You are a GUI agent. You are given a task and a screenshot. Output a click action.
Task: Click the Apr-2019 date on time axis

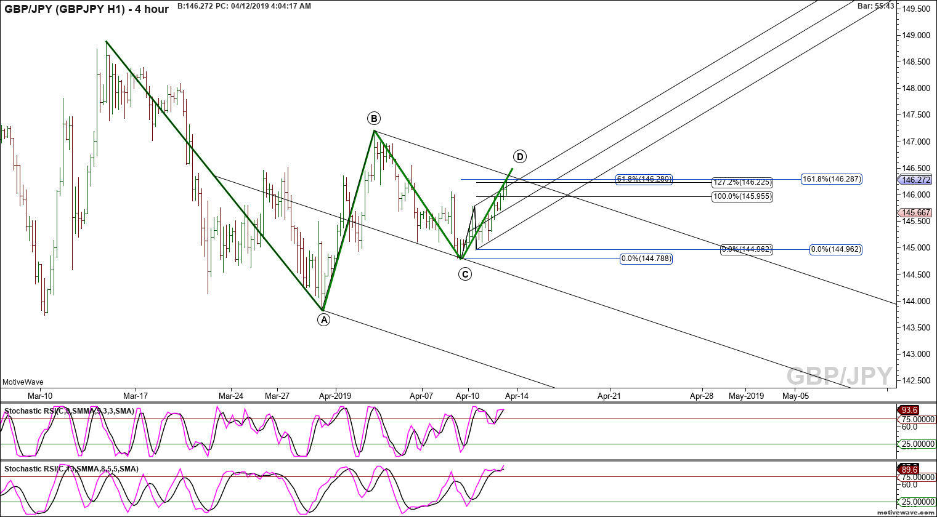335,396
